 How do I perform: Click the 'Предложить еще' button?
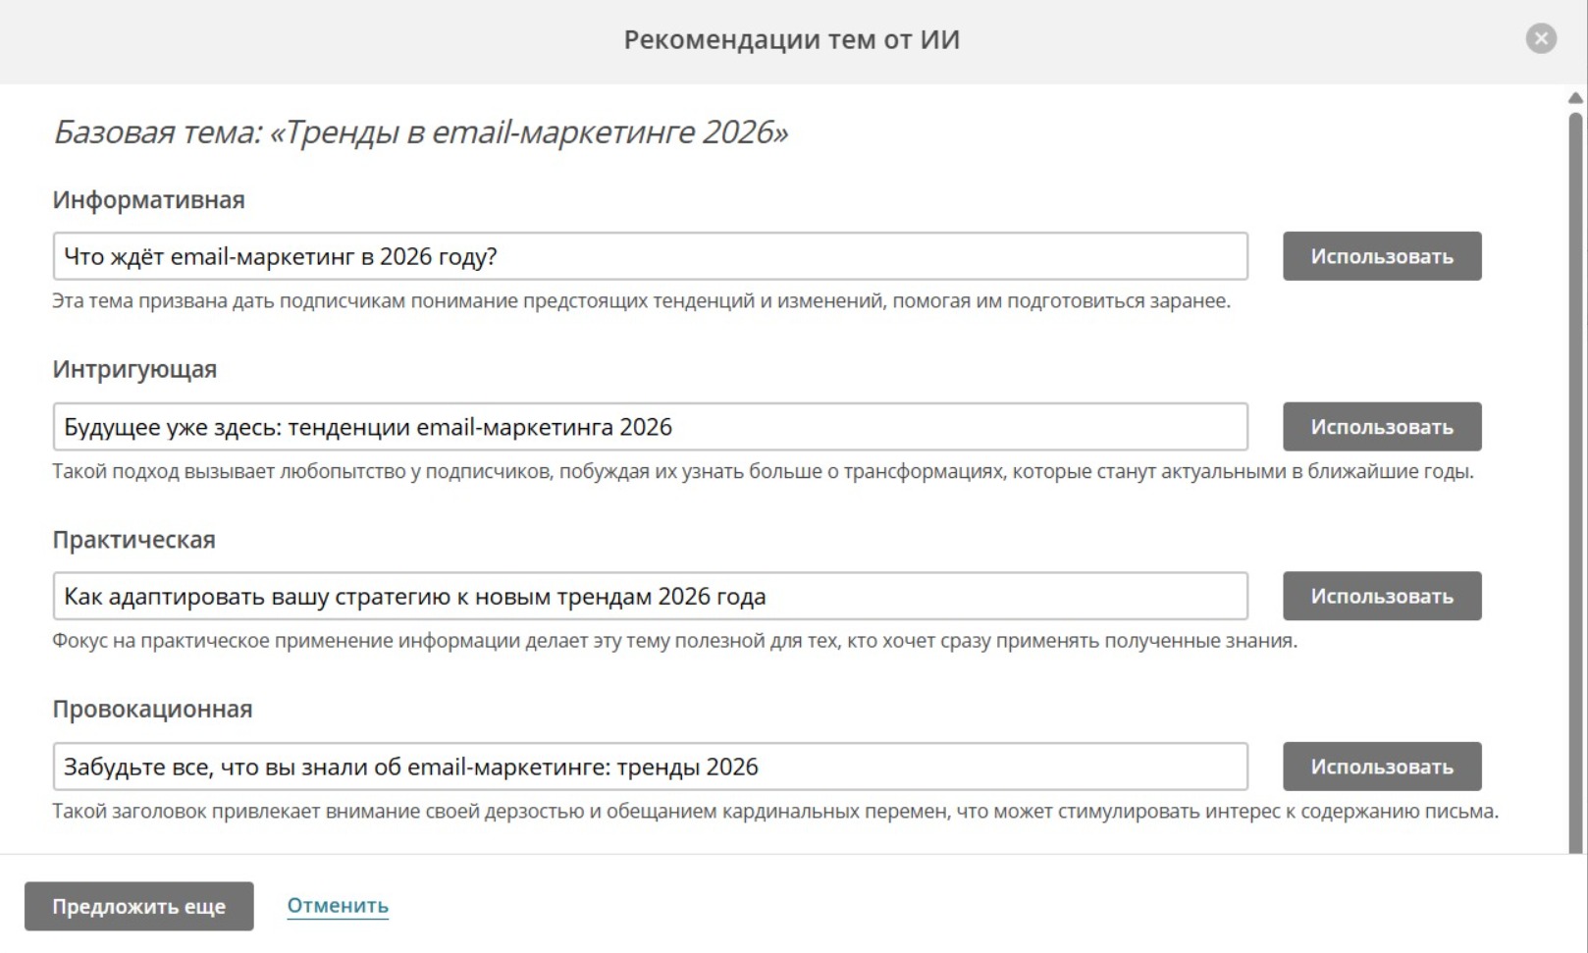tap(138, 906)
